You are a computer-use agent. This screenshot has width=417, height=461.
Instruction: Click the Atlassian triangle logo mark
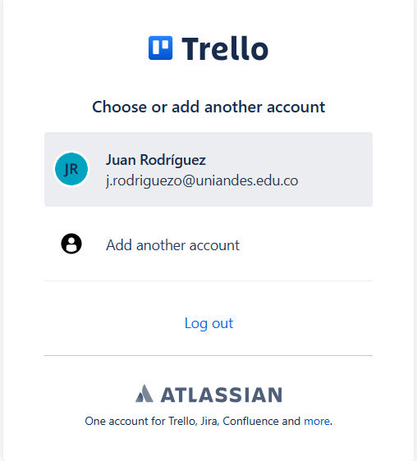[144, 394]
